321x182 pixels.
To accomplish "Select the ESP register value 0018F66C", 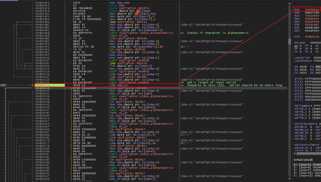I will pos(312,25).
